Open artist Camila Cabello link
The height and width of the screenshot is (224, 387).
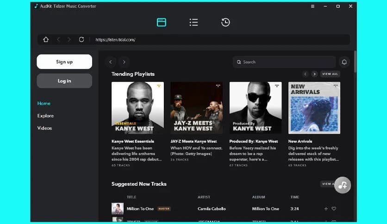click(212, 209)
